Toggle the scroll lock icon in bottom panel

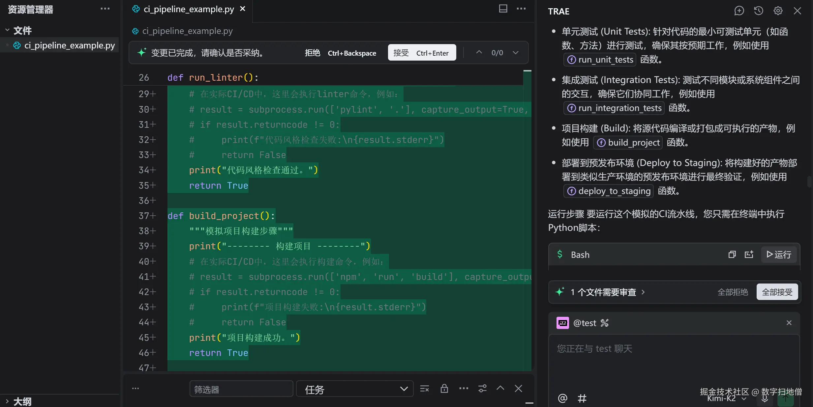tap(444, 389)
